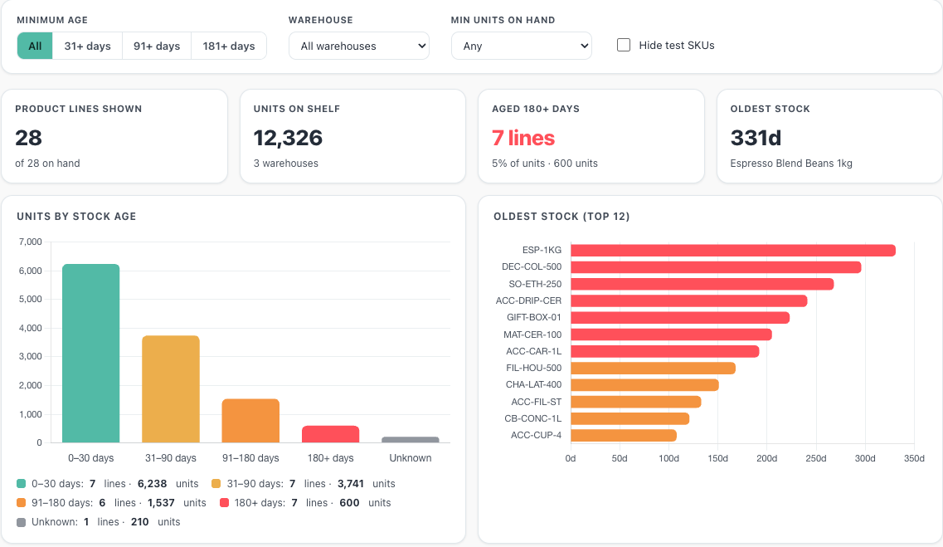The height and width of the screenshot is (547, 943).
Task: Click the yellow 31–90 days bar
Action: [171, 389]
